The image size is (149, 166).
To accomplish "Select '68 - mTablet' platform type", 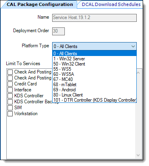I will point(94,85).
